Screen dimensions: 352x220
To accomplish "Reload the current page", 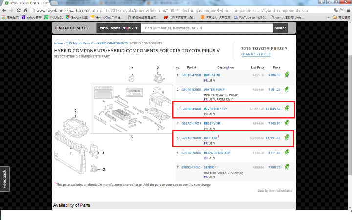I will (19, 10).
